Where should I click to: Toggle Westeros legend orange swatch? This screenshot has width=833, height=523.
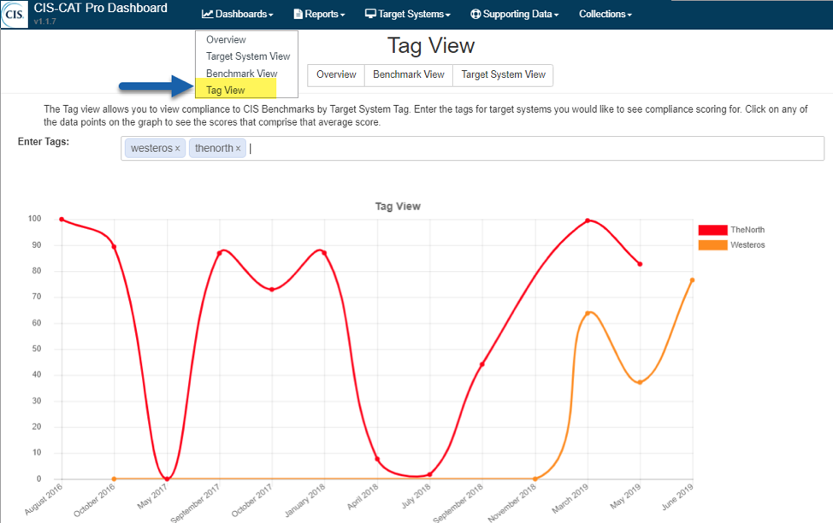pos(712,244)
